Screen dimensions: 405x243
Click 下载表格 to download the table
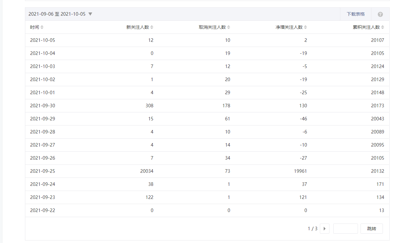point(355,14)
